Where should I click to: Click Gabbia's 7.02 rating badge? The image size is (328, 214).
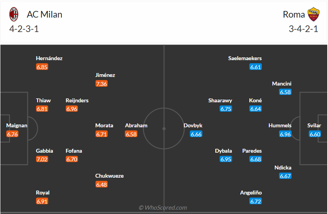tap(42, 159)
